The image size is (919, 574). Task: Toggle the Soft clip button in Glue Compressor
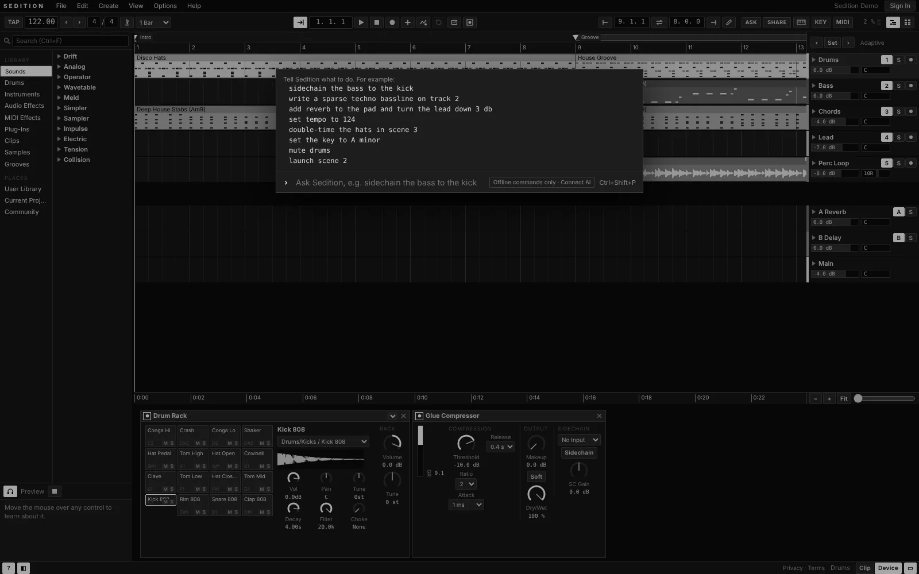tap(536, 476)
